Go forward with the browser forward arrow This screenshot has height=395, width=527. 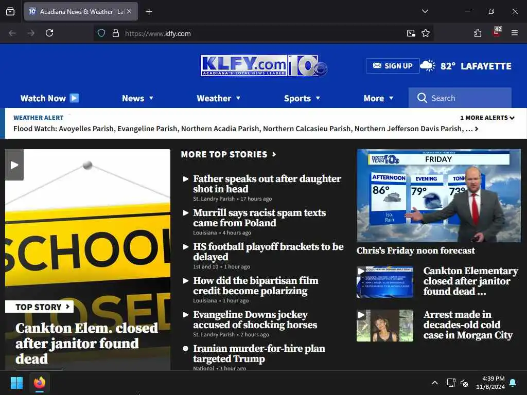(30, 33)
